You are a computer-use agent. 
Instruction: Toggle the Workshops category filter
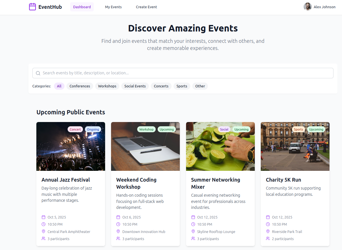[107, 86]
